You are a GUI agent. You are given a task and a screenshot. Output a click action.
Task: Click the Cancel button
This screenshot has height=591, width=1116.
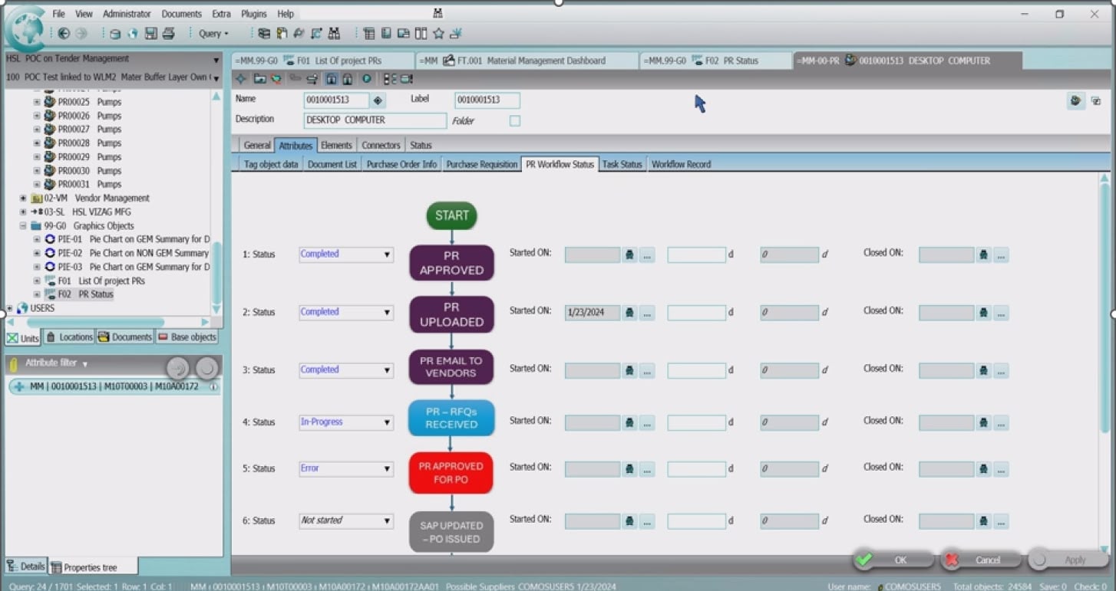(x=980, y=560)
